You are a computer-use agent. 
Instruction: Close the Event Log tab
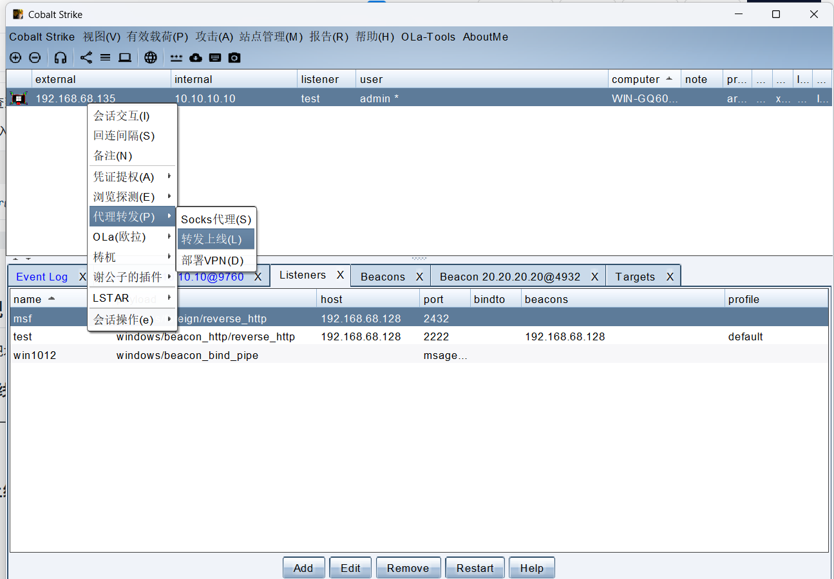(82, 277)
